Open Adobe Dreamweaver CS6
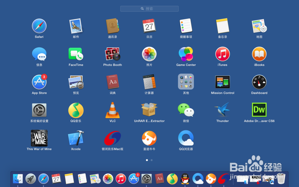Viewport: 299px width, 187px height. pyautogui.click(x=259, y=110)
